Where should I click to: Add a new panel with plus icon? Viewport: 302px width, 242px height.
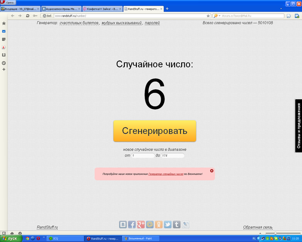[4, 69]
